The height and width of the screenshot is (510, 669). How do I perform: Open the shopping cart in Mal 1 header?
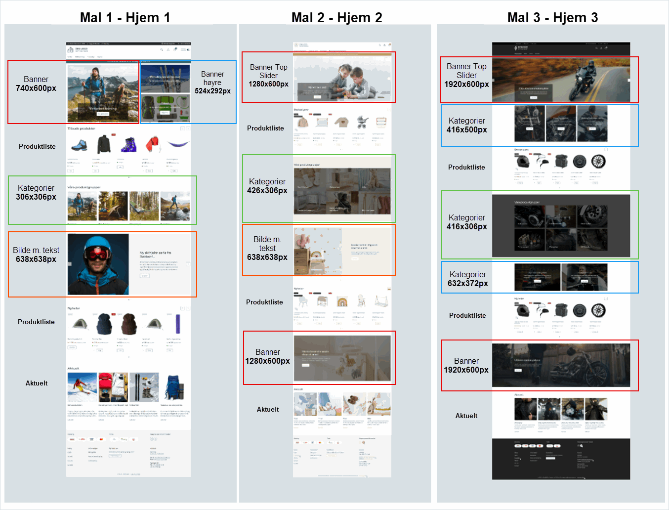click(x=175, y=49)
